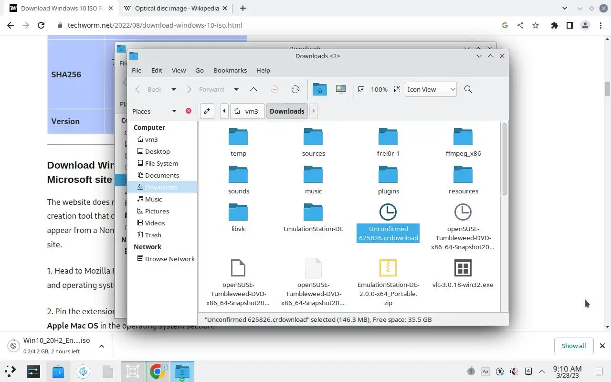Reload the current folder view
Screen dimensions: 611x382
(x=295, y=89)
